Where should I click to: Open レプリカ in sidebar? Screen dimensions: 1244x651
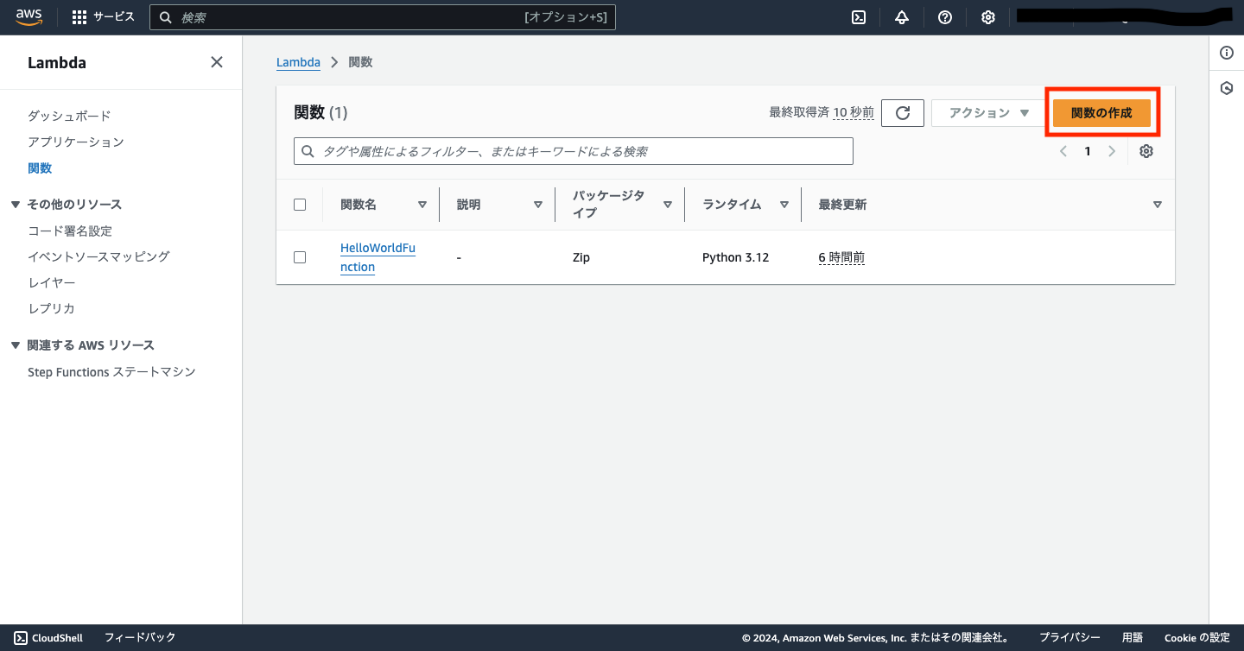coord(52,308)
